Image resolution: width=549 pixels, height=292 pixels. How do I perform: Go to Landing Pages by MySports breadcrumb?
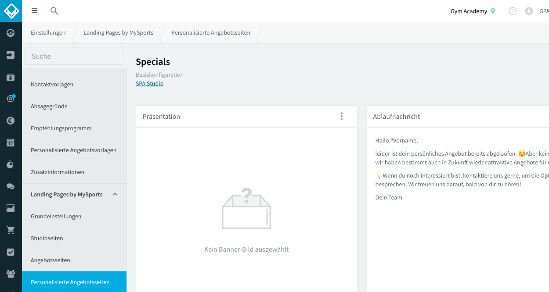tap(119, 32)
